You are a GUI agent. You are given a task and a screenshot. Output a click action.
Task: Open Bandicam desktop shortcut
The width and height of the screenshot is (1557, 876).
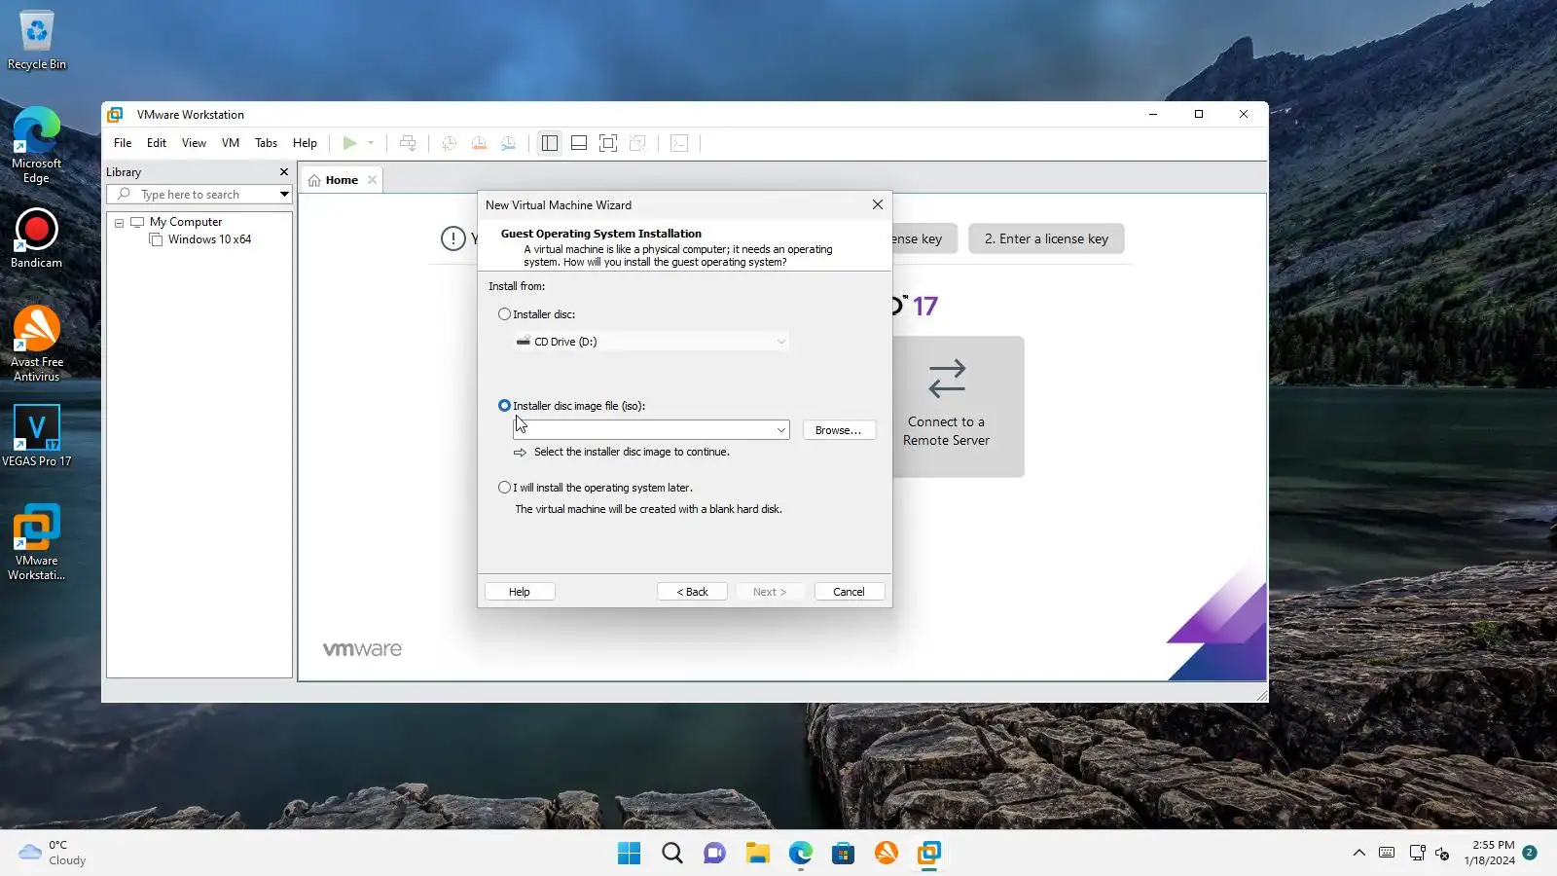(x=37, y=238)
